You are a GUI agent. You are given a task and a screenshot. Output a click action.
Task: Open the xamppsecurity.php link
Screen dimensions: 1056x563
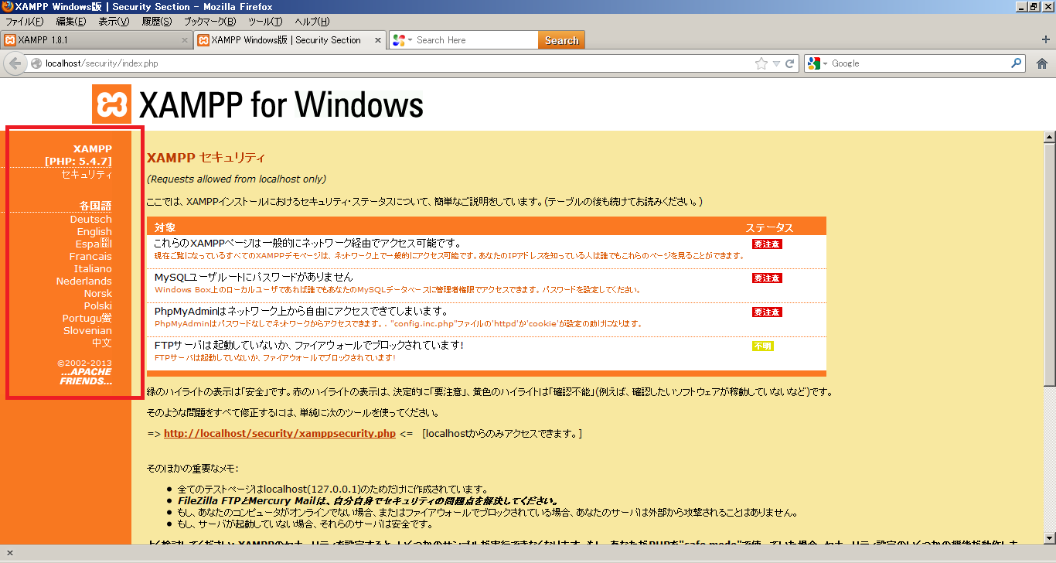(x=280, y=433)
